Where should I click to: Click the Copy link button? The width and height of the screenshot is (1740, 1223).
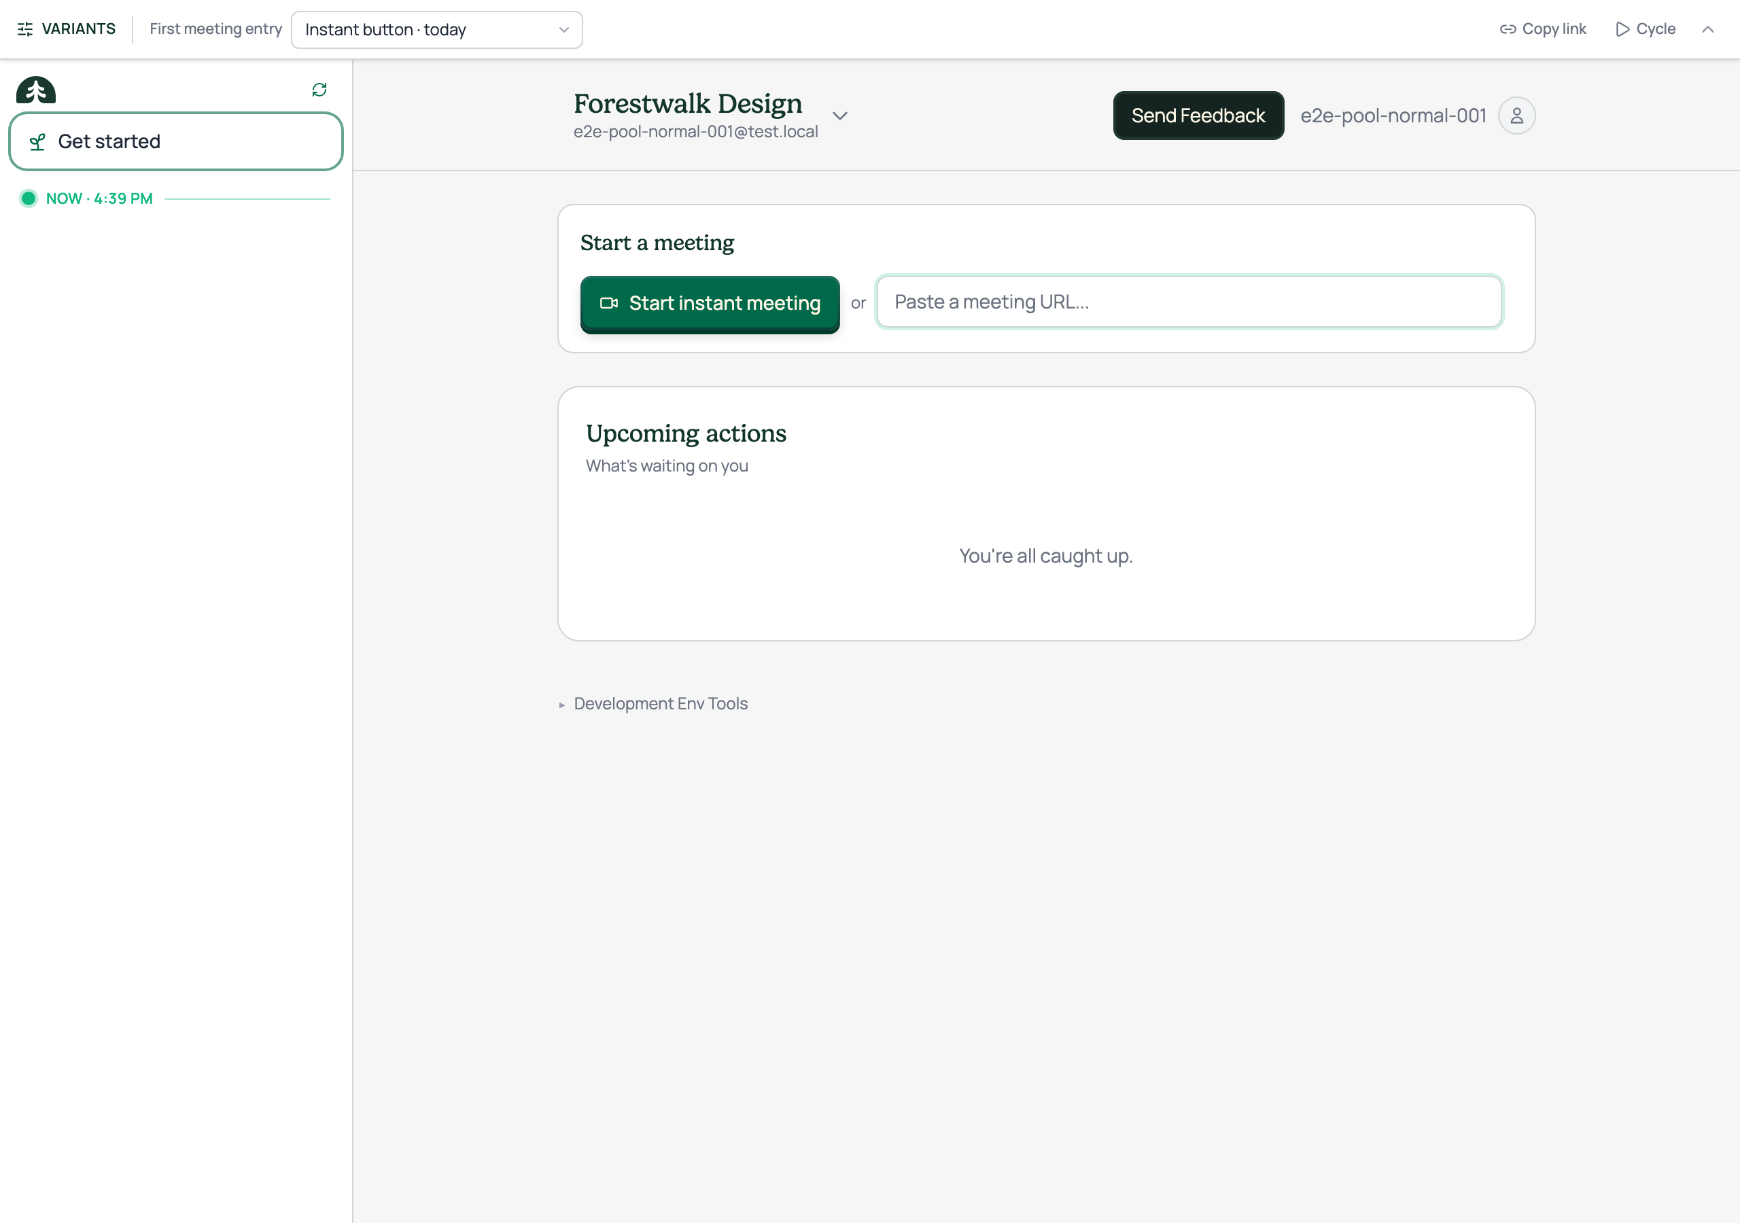click(x=1542, y=29)
